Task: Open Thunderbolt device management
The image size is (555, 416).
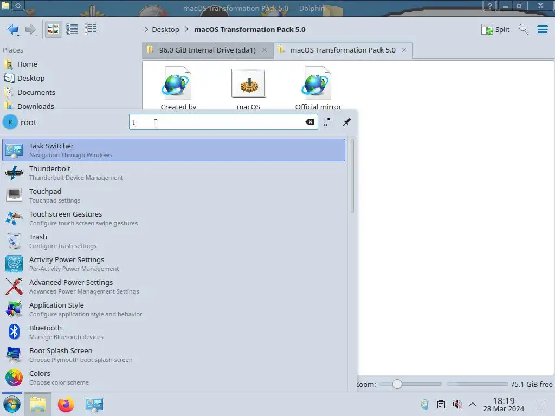Action: [173, 173]
